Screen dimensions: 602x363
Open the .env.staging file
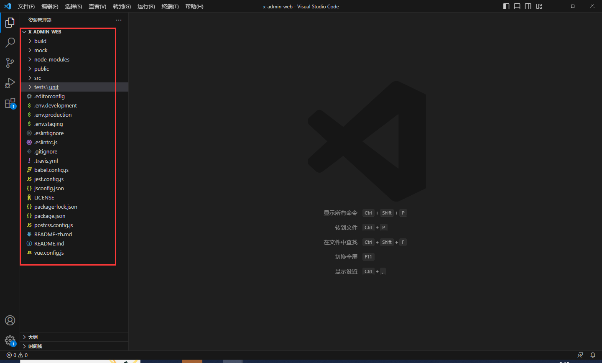tap(74, 124)
